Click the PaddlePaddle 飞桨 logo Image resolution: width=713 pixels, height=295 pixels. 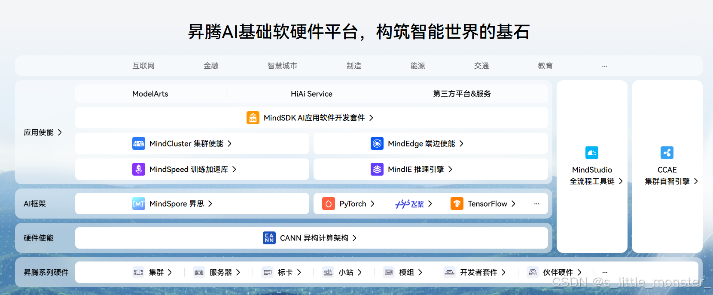(409, 204)
